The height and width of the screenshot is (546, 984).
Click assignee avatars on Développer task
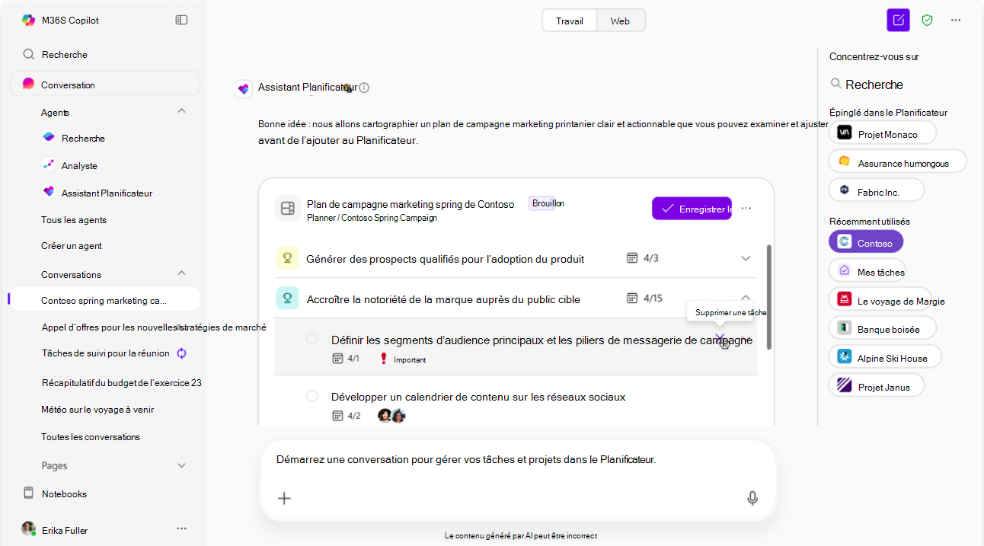[391, 416]
